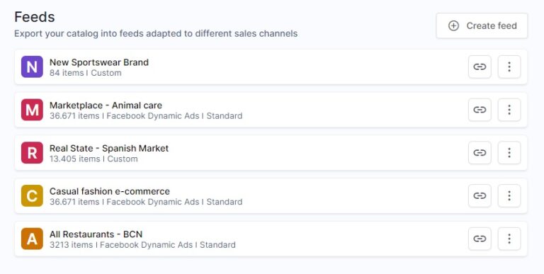Copy link for All Restaurants - BCN feed
The width and height of the screenshot is (544, 274).
480,239
